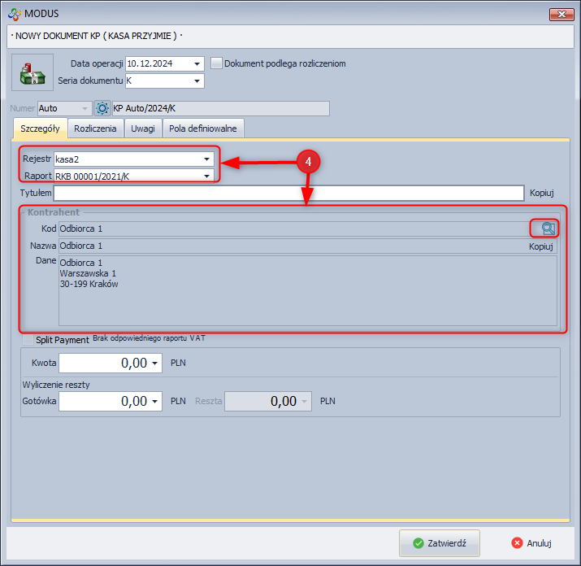581x566 pixels.
Task: Enable Dokument podlega rozliczeniom checkbox
Action: (x=216, y=63)
